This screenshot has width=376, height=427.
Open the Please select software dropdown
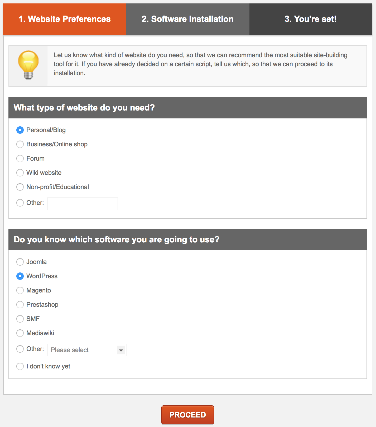[x=87, y=350]
